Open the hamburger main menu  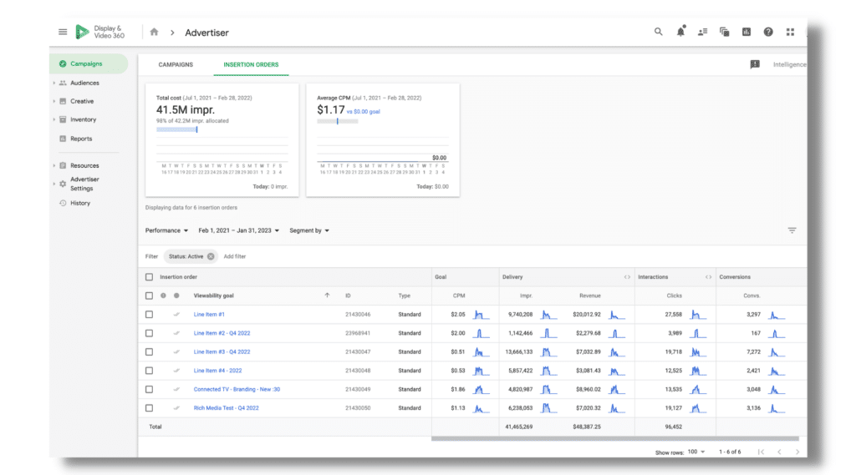[63, 32]
